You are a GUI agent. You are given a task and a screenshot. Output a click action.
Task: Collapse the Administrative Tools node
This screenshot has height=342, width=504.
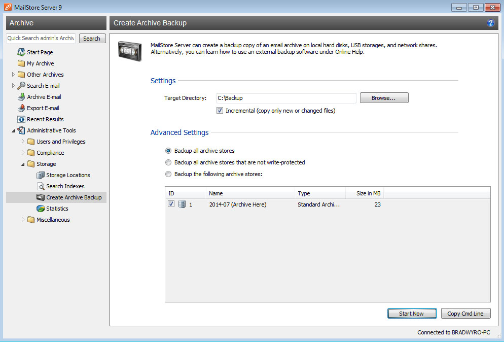14,130
